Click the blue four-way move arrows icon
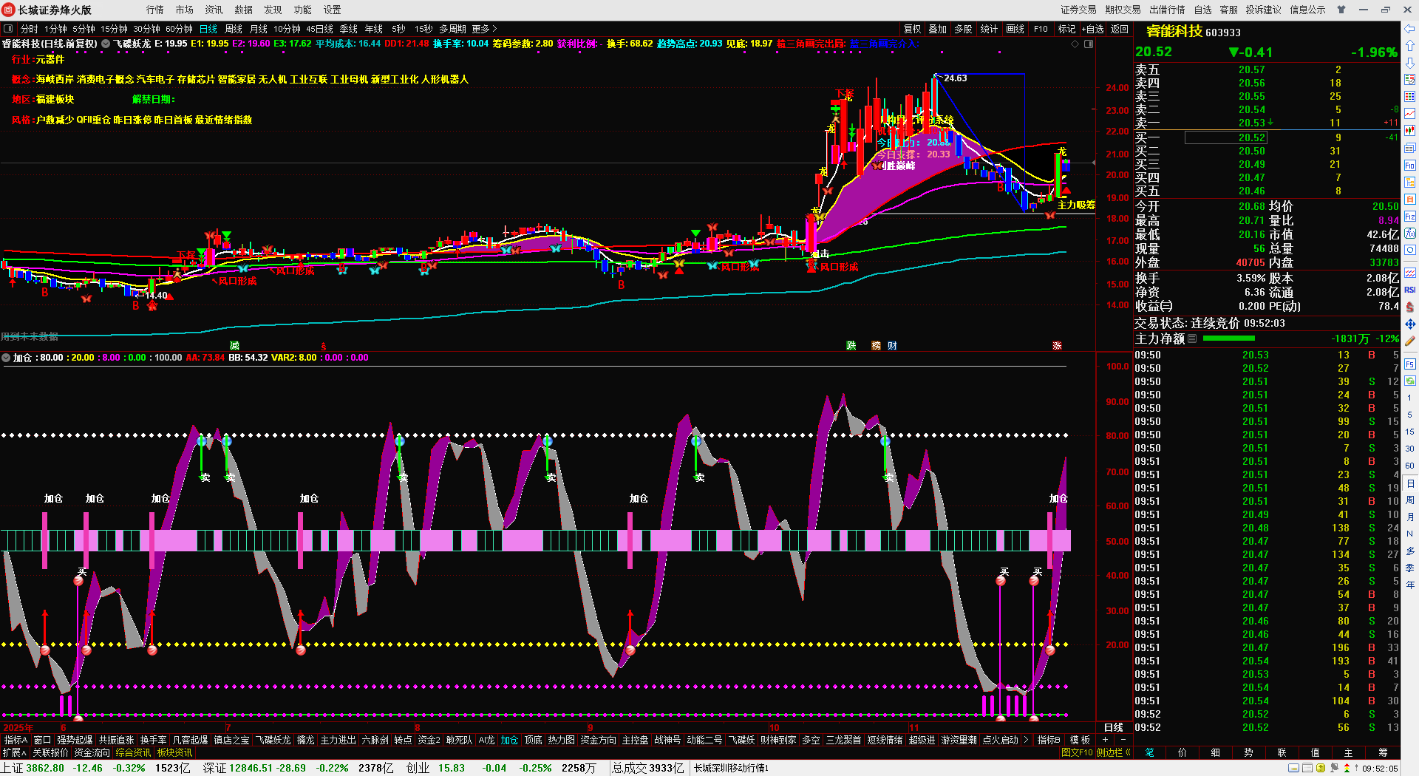Viewport: 1419px width, 776px height. point(1410,324)
